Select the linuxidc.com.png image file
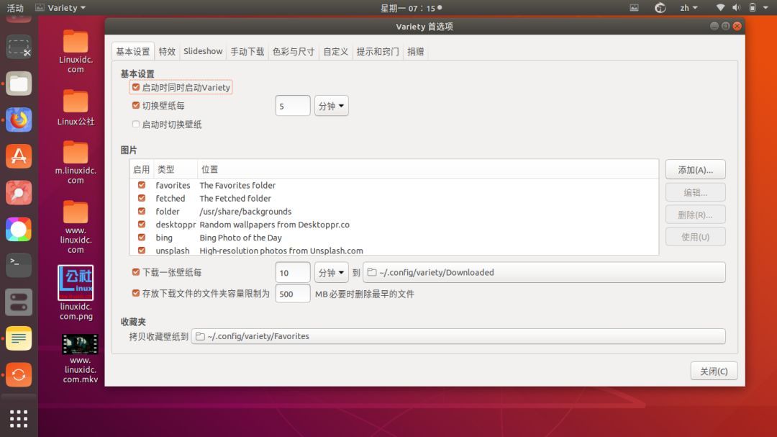The height and width of the screenshot is (437, 777). coord(76,293)
